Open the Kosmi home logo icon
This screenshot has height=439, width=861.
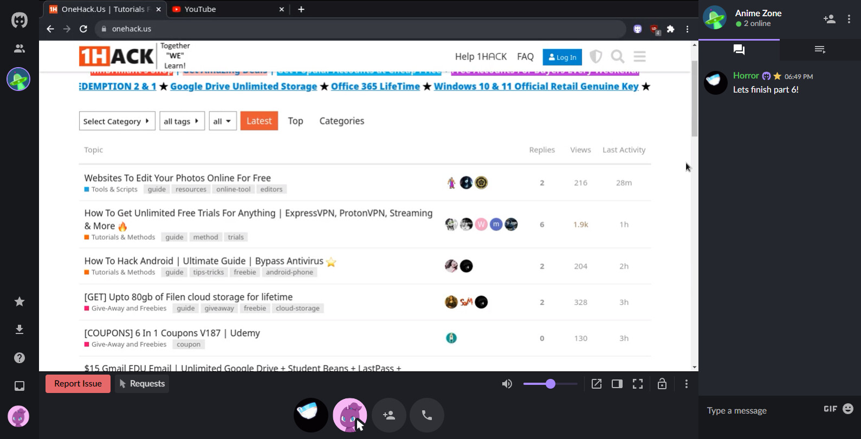[20, 20]
